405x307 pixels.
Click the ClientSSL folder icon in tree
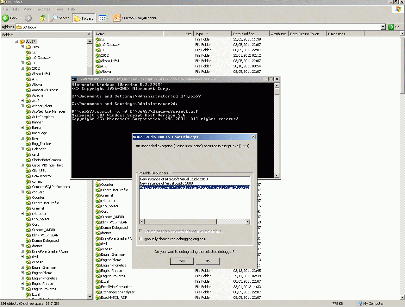(x=28, y=171)
